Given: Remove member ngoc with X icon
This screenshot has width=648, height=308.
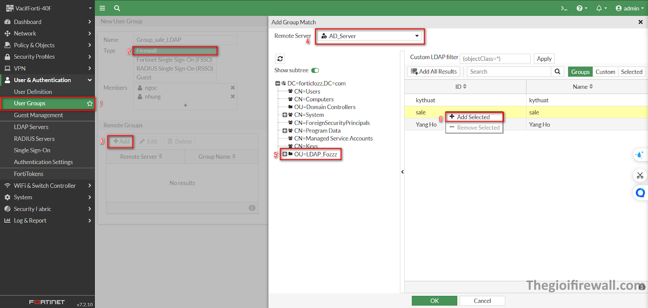Looking at the screenshot, I should point(233,88).
